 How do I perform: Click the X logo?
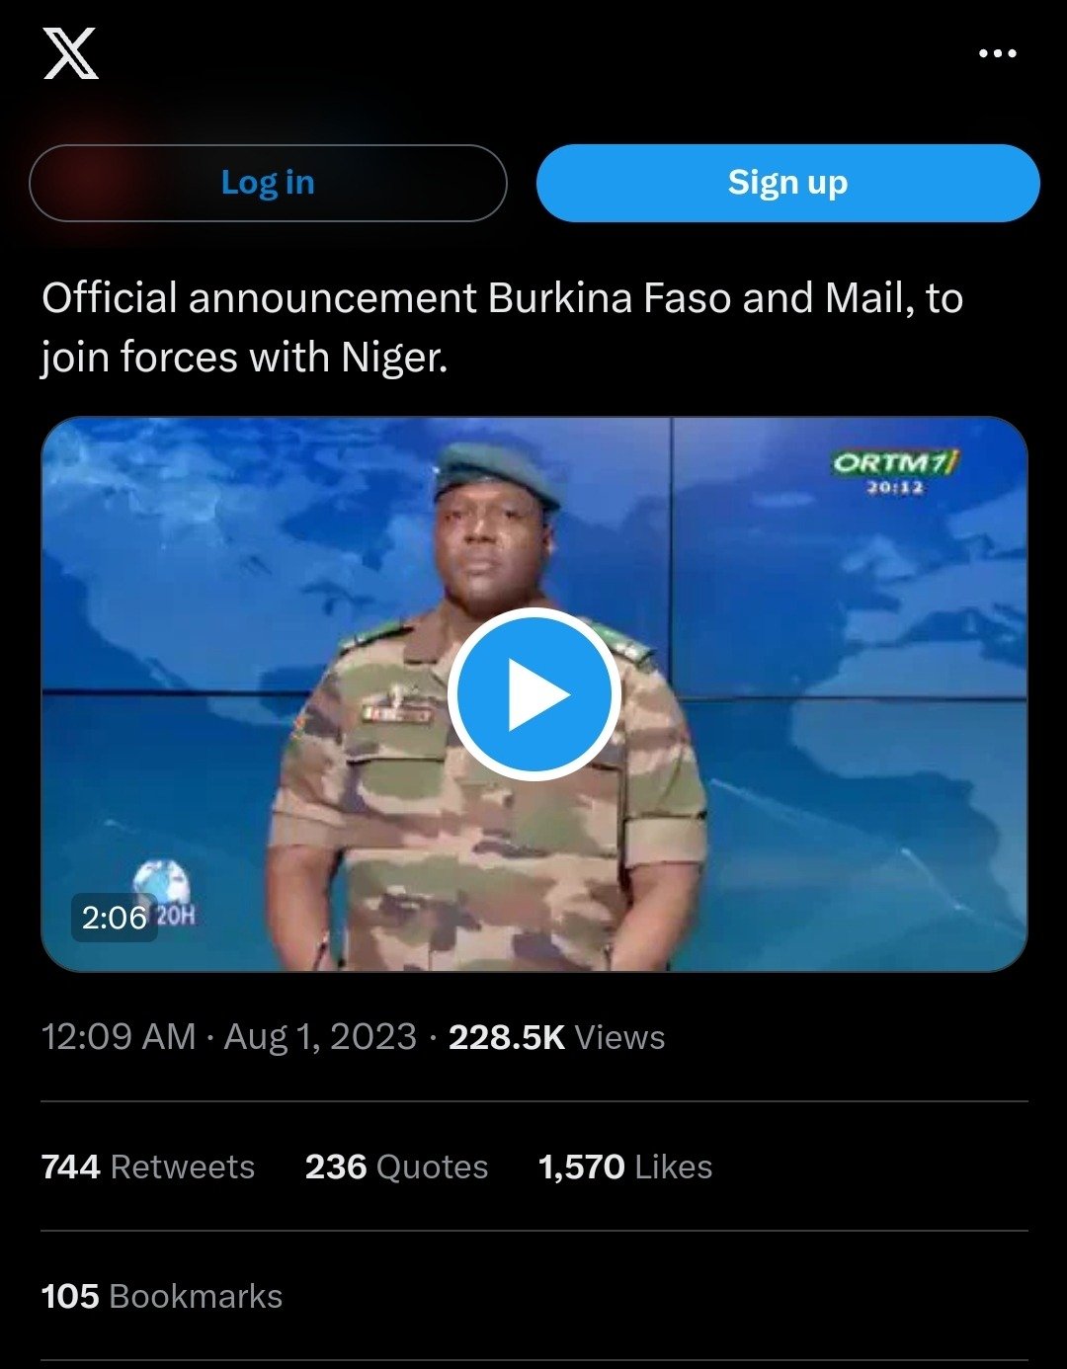[70, 53]
